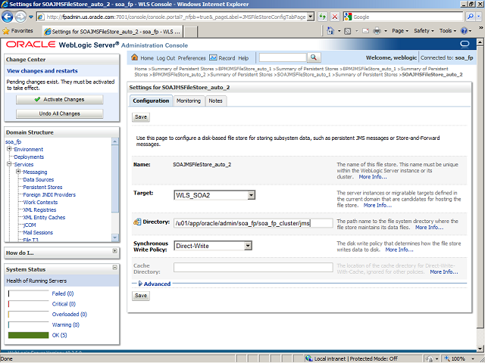Open the Notes tab
The width and height of the screenshot is (485, 363).
(215, 101)
